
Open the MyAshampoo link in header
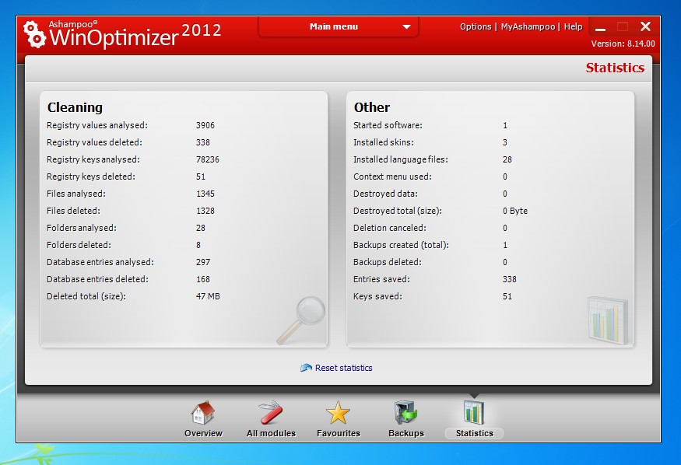[528, 26]
